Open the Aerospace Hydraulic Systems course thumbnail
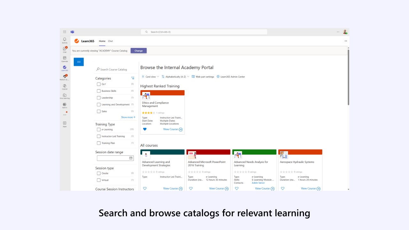The width and height of the screenshot is (409, 230). [x=284, y=155]
